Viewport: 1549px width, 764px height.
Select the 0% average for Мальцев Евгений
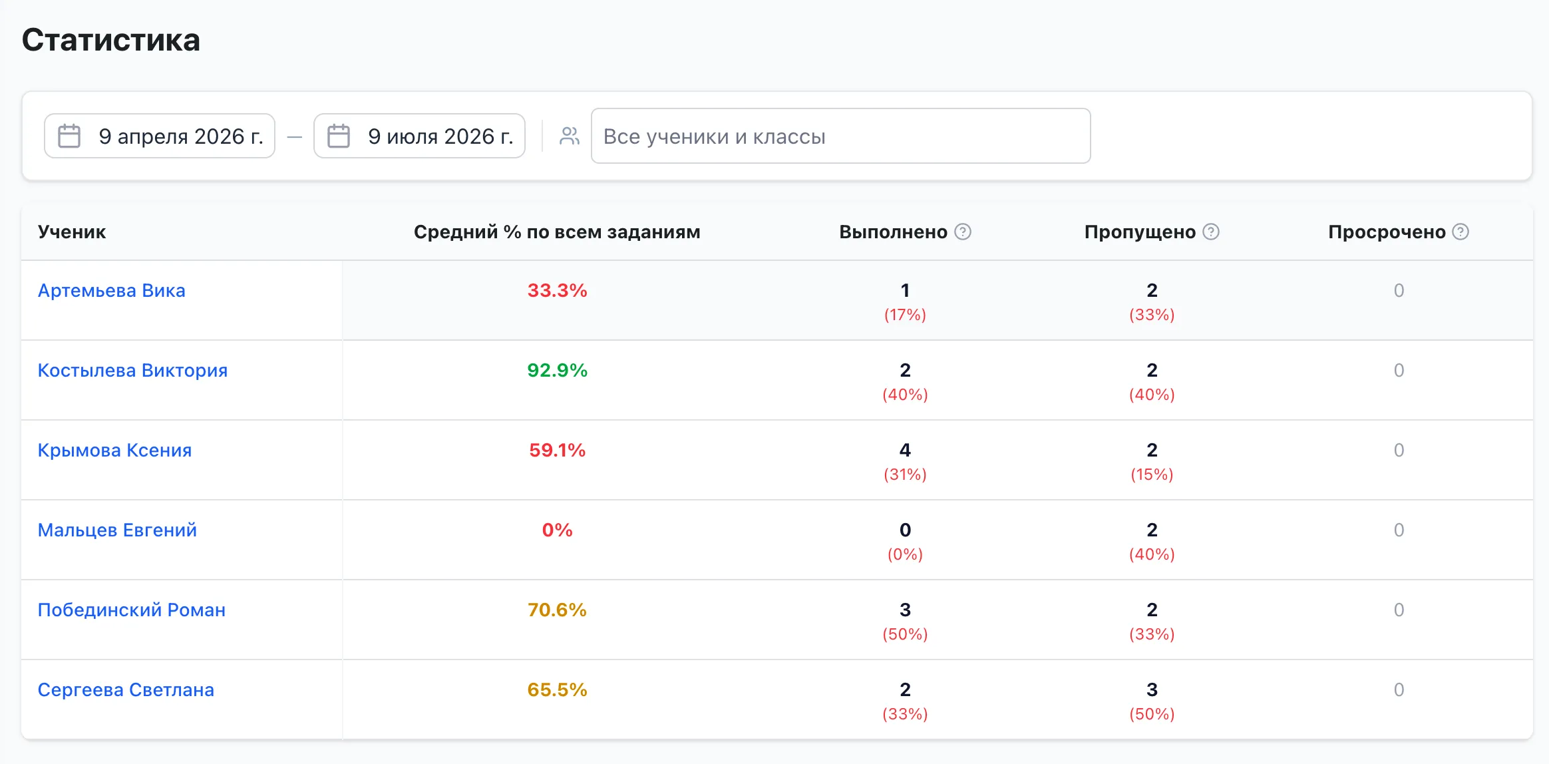(558, 530)
